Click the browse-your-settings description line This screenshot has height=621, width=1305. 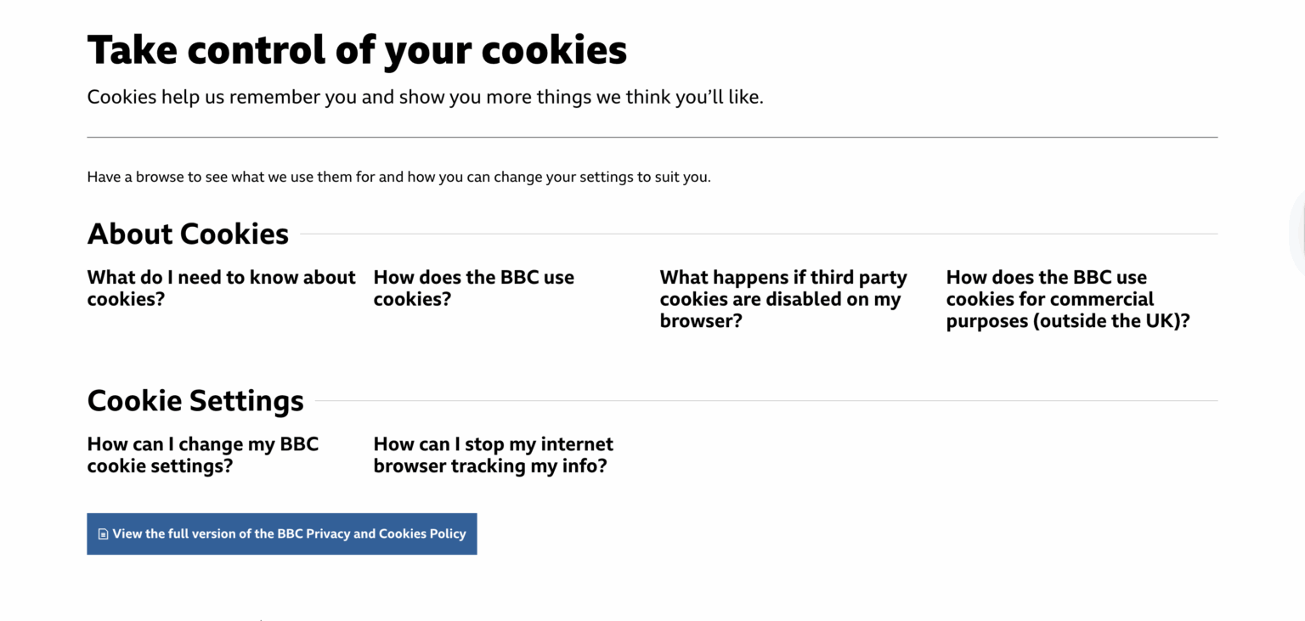tap(398, 177)
